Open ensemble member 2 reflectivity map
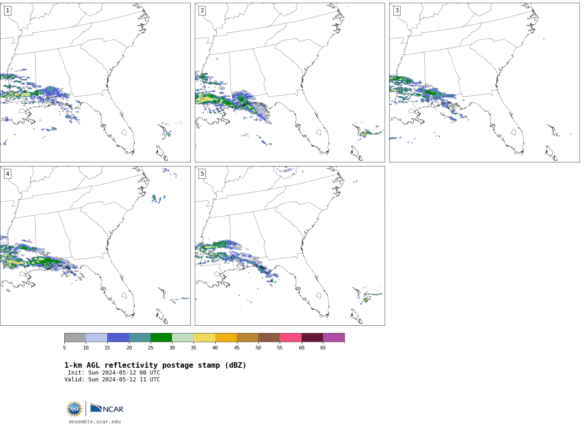The width and height of the screenshot is (584, 427). point(290,83)
